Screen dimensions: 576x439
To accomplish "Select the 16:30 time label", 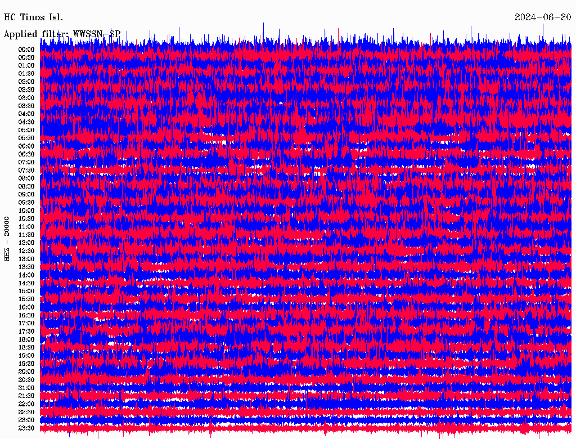I will point(26,316).
